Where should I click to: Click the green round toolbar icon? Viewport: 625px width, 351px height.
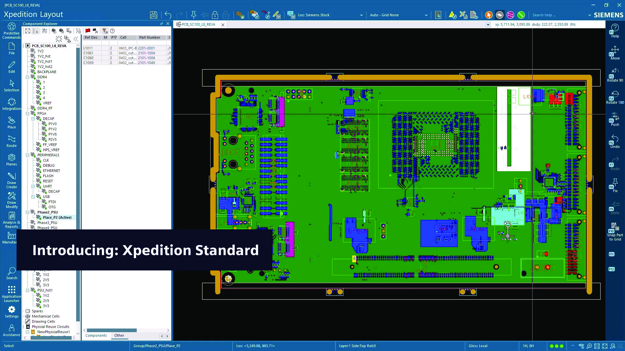point(521,15)
